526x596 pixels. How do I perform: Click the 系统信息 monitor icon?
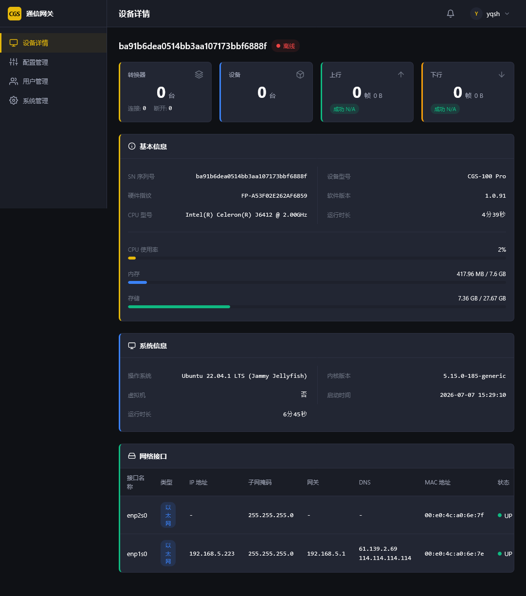[x=132, y=346]
